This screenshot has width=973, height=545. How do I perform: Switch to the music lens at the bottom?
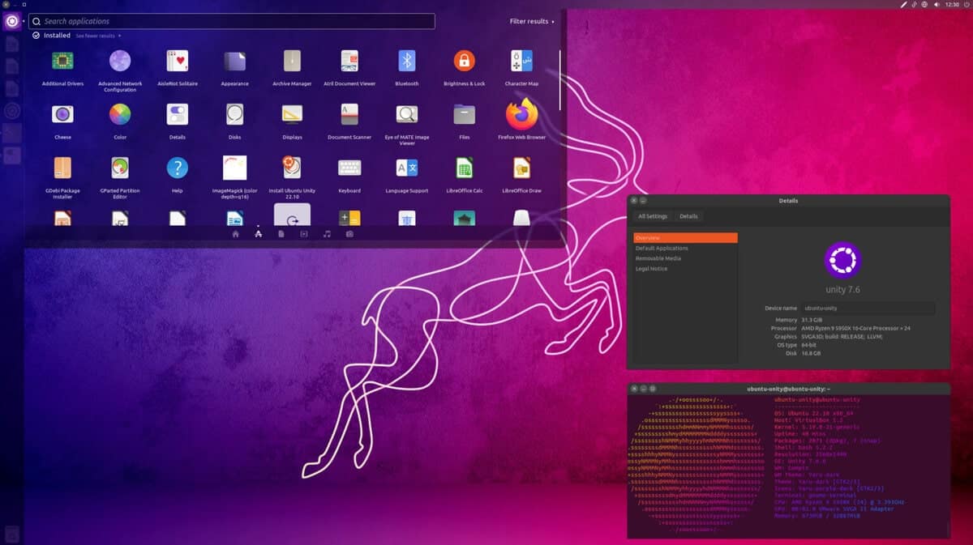pyautogui.click(x=325, y=233)
